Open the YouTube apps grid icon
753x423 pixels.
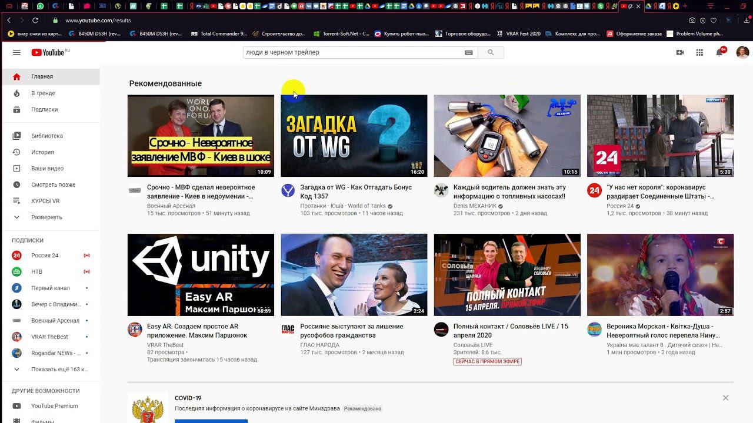[x=699, y=52]
